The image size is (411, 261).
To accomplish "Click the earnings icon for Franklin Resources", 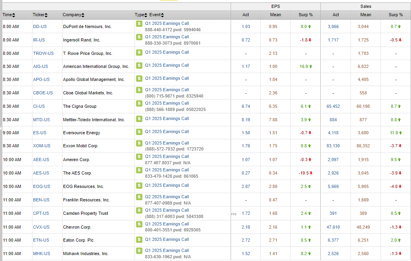I will [x=139, y=197].
